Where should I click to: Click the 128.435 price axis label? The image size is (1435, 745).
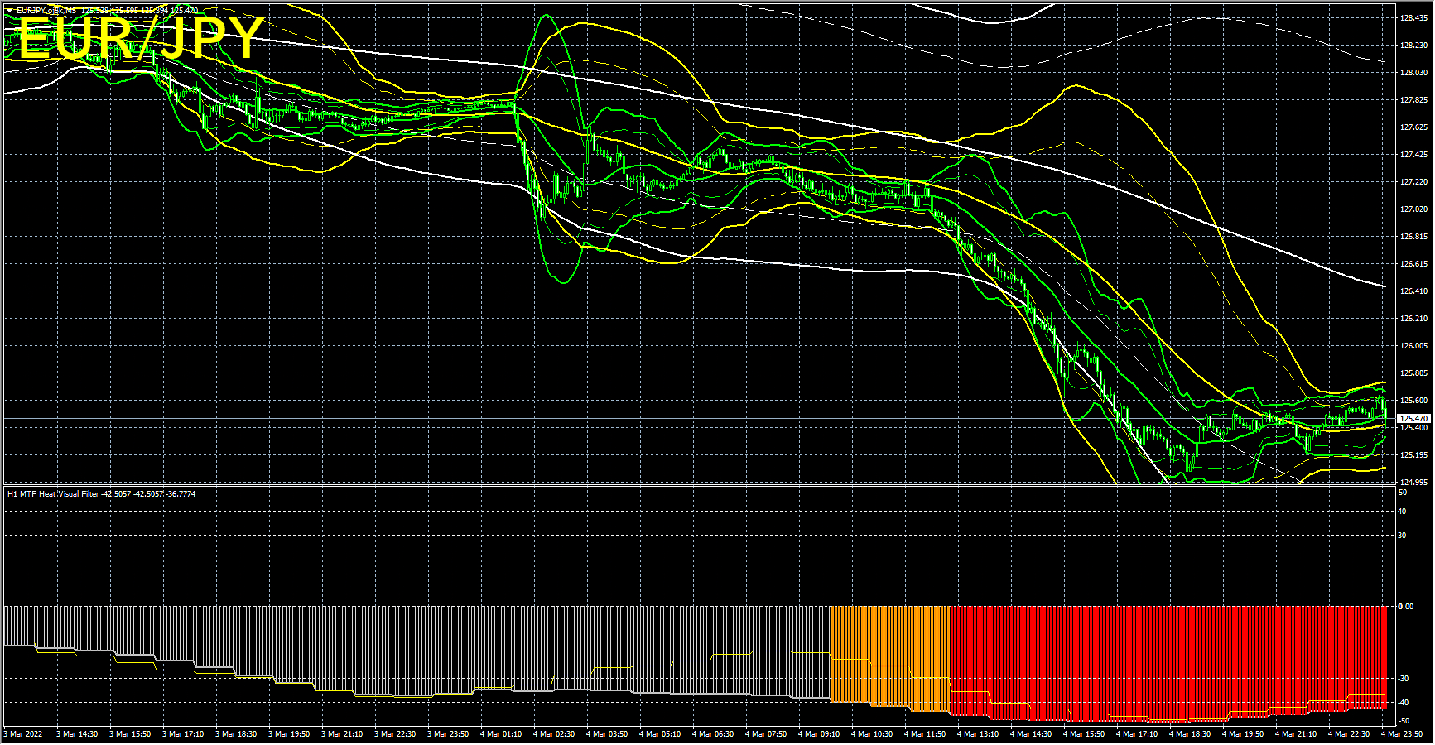[x=1413, y=18]
